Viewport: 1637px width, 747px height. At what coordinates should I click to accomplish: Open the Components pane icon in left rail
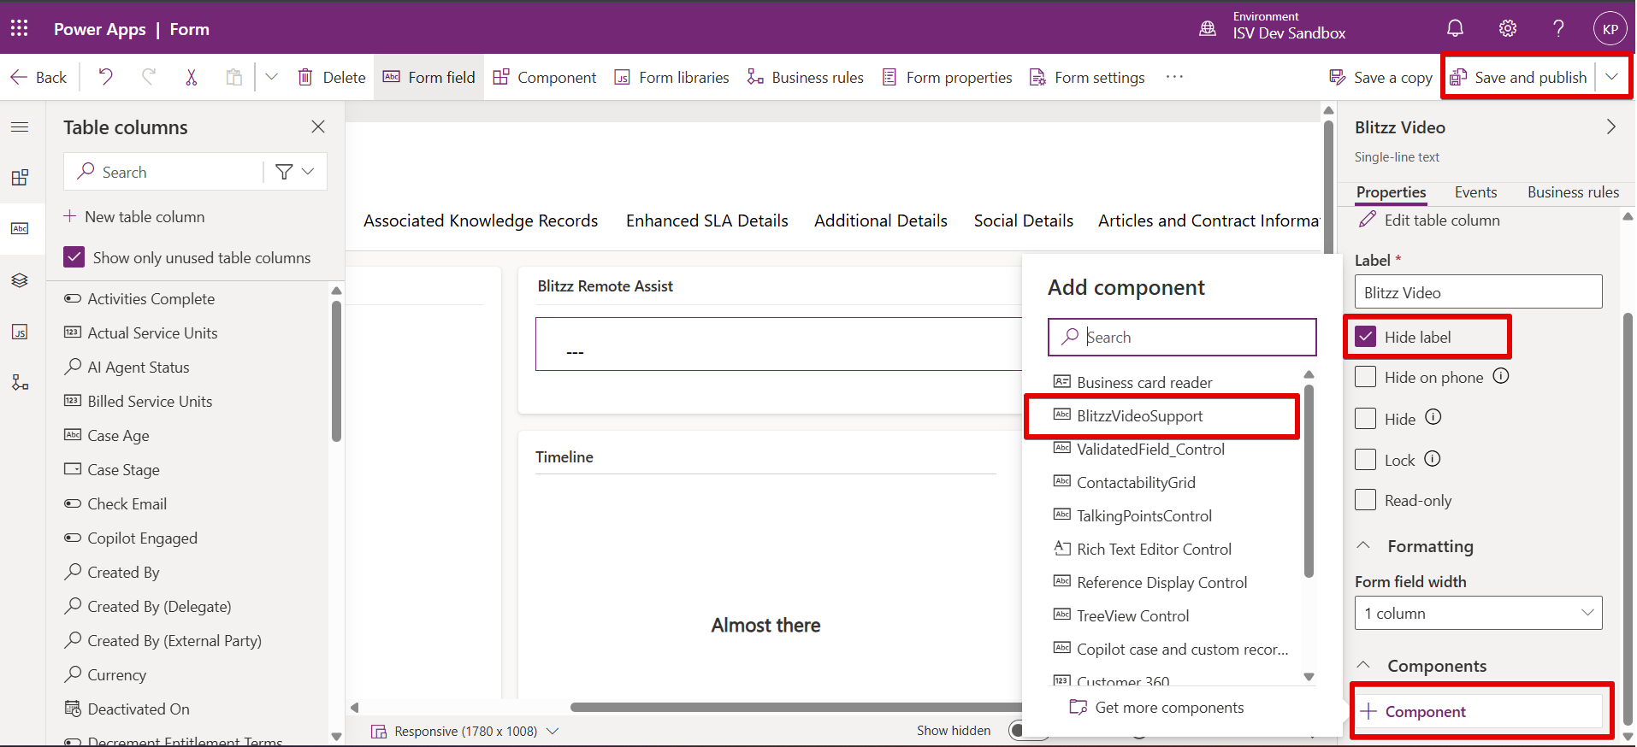click(20, 178)
